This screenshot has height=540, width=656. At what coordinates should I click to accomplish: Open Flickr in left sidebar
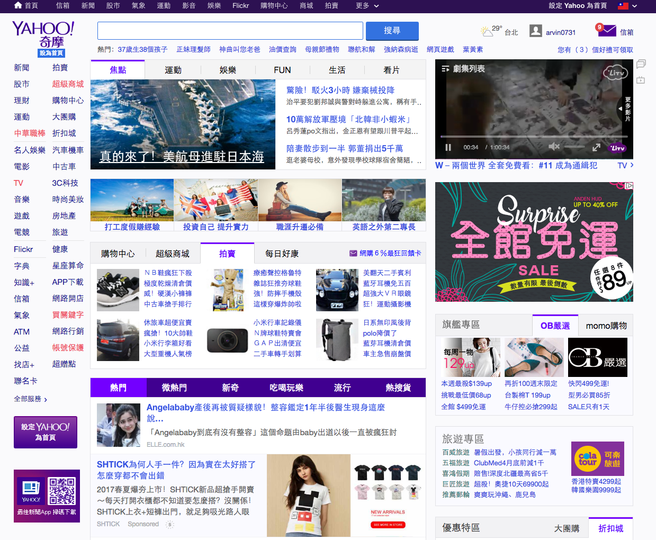[x=23, y=249]
